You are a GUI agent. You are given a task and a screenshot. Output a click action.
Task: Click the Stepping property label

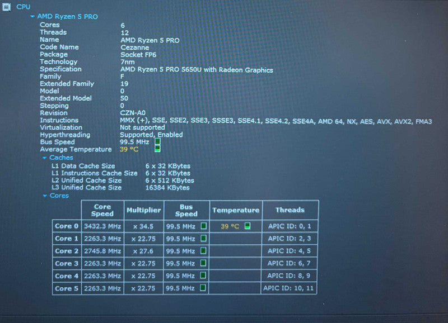tap(54, 106)
